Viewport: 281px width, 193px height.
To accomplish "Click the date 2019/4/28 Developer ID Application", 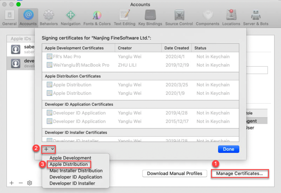I will click(x=176, y=113).
